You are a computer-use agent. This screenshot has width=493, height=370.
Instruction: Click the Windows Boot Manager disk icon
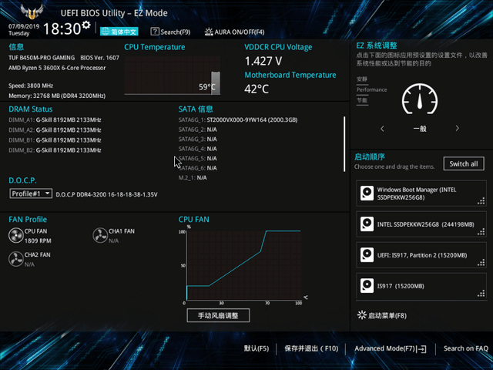(x=367, y=193)
